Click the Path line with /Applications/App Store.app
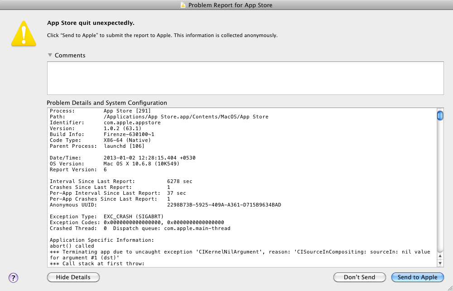This screenshot has height=291, width=453. (x=159, y=117)
